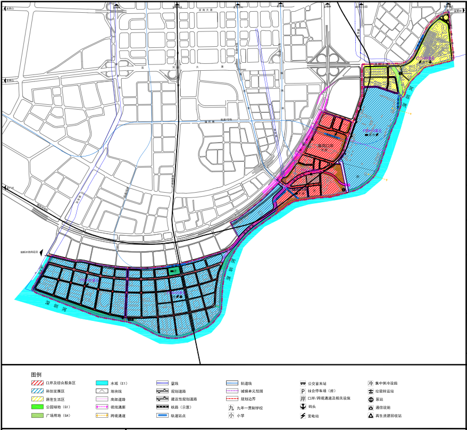Click the 规划边界 red dashed legend symbol

232,399
